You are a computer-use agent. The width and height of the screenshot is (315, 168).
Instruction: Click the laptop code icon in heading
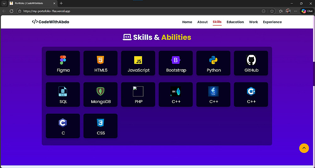127,37
